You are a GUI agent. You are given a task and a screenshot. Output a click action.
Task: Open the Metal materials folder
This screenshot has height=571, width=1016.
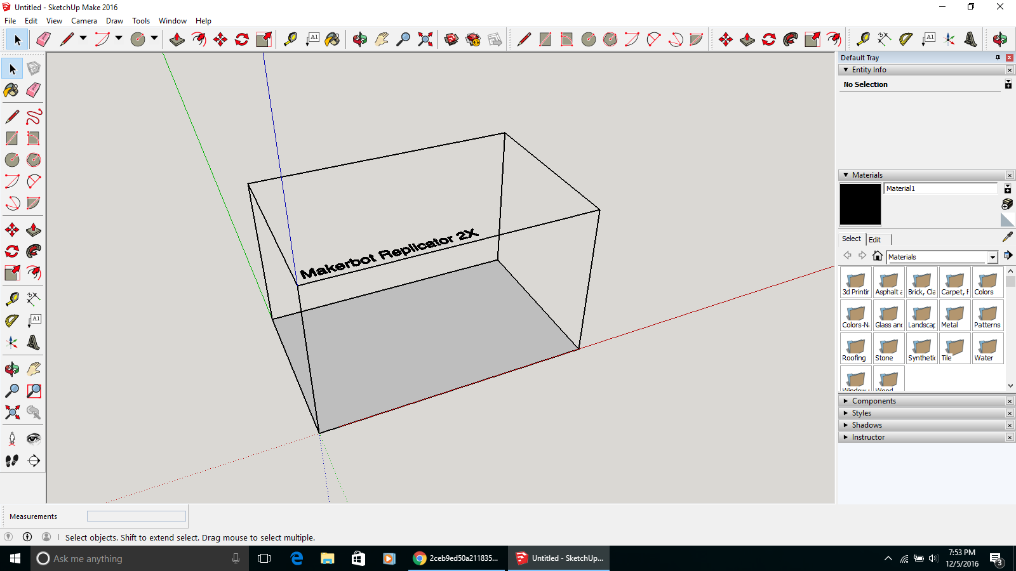[954, 315]
